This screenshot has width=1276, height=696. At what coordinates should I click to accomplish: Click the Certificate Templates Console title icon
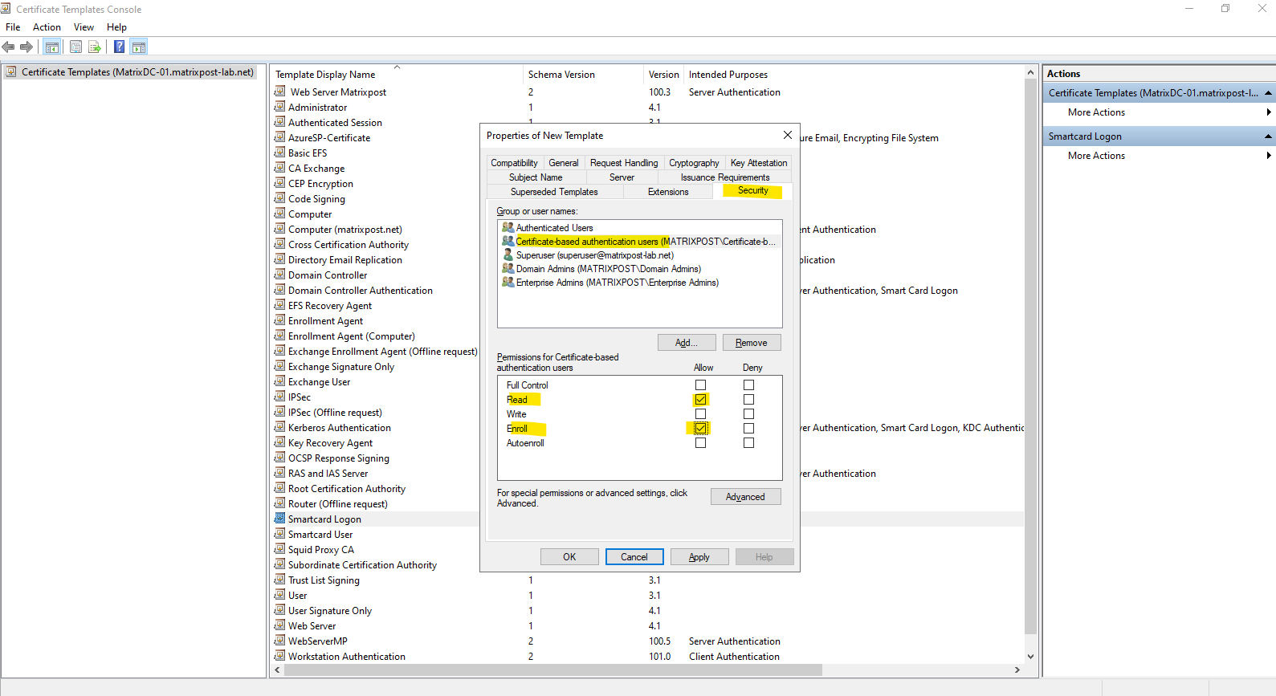(x=6, y=9)
